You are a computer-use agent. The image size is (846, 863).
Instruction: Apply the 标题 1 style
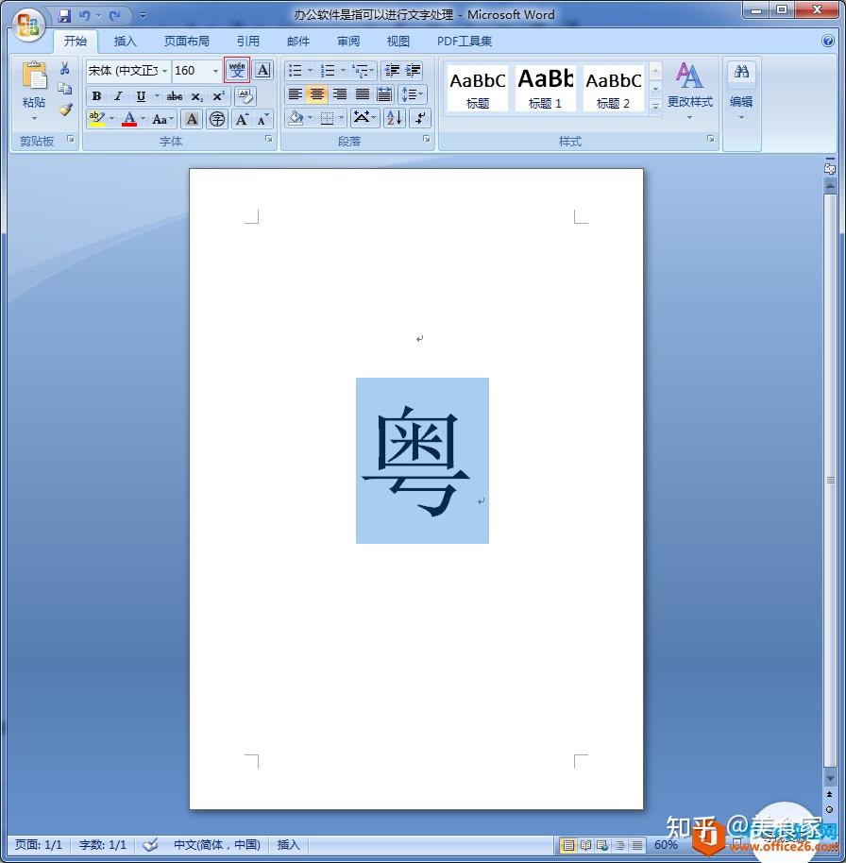pos(545,87)
